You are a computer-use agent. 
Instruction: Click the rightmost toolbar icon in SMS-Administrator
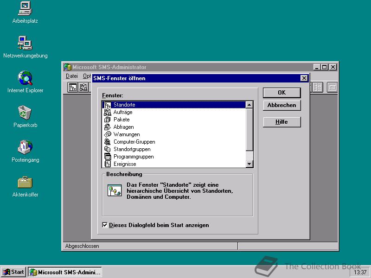pos(332,88)
